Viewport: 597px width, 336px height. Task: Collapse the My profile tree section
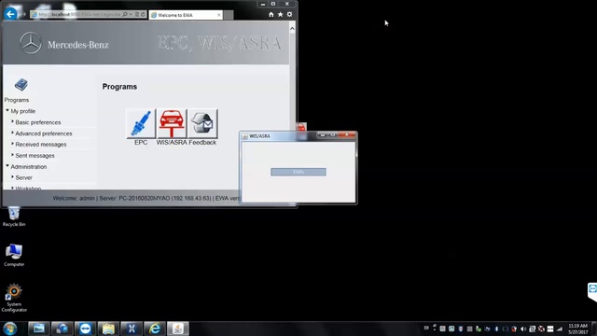(x=7, y=110)
